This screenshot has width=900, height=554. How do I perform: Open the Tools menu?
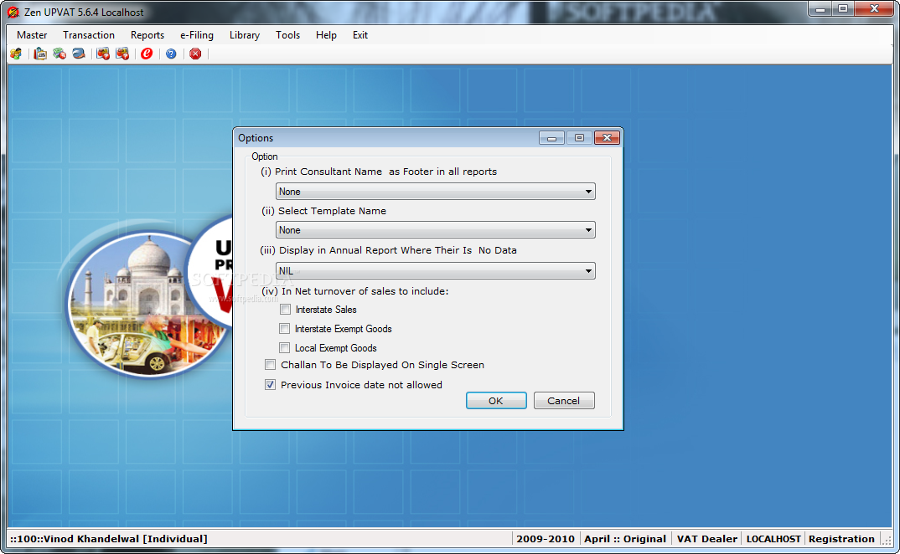(287, 35)
